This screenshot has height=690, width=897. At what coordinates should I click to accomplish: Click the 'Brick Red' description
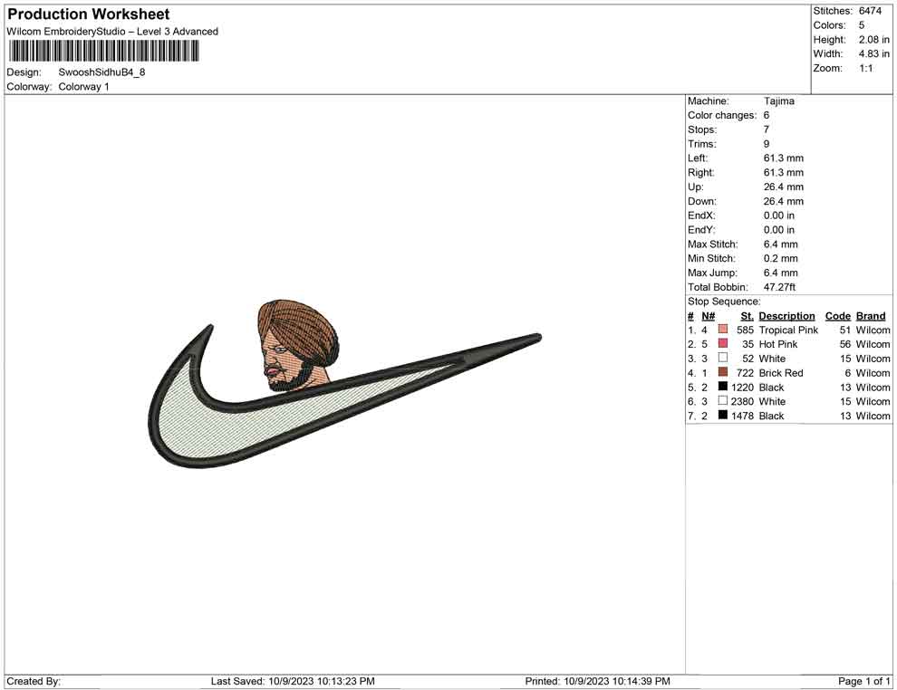tap(781, 373)
